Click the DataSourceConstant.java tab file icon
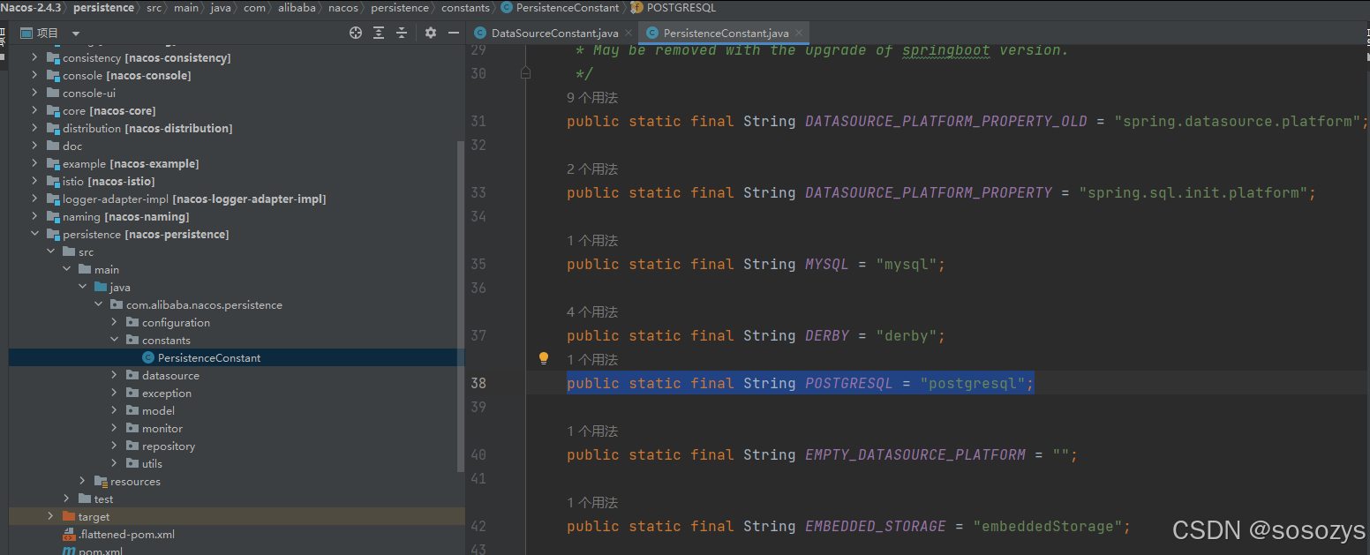 click(480, 34)
